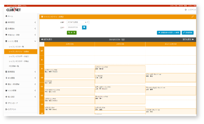Viewport: 204px width, 124px height.
Task: Click the expand panel icon in orange header
Action: point(192,17)
